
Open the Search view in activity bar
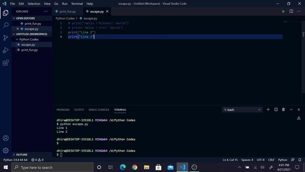pos(6,25)
